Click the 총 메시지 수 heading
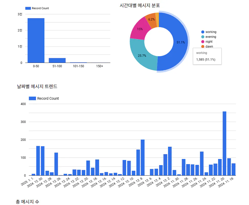 click(x=27, y=202)
